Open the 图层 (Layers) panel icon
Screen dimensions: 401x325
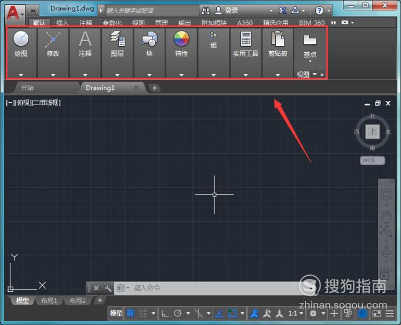click(118, 39)
